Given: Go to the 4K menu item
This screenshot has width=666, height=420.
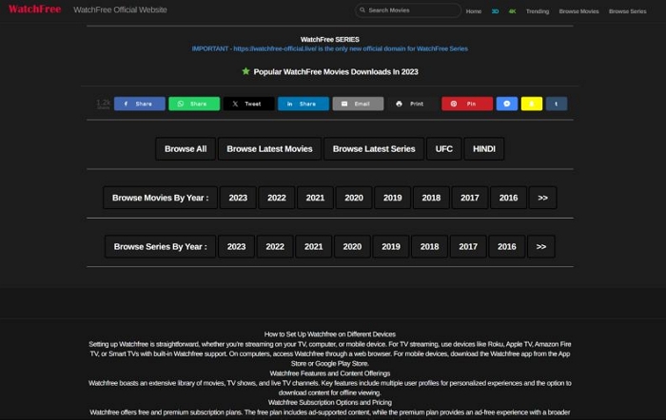Looking at the screenshot, I should tap(512, 11).
